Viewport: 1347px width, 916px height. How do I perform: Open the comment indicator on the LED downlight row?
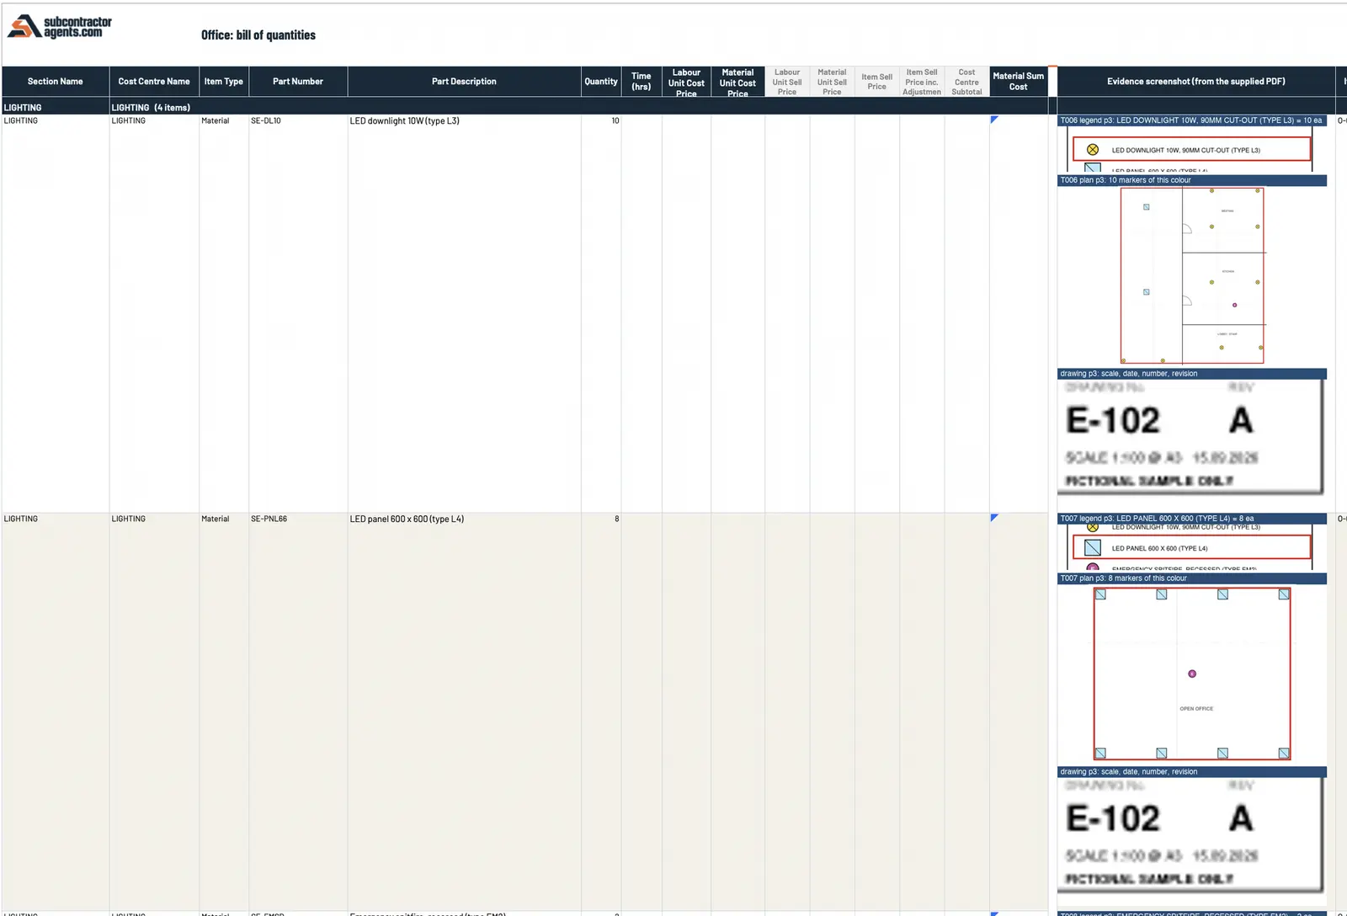[x=994, y=120]
